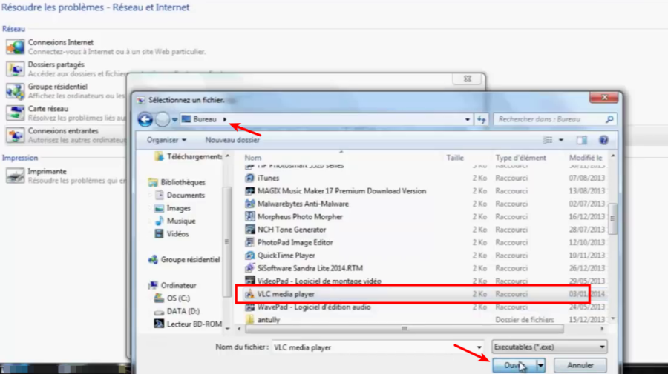The image size is (668, 374).
Task: Expand the Executables (*.exe) file type dropdown
Action: 549,347
